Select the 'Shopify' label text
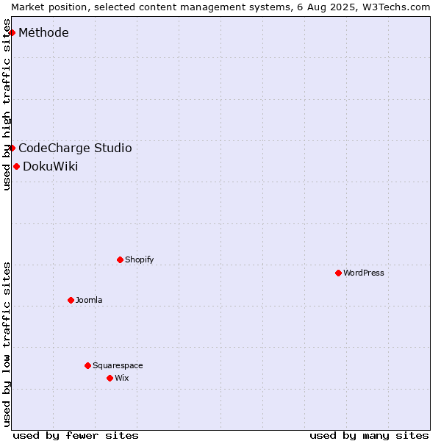Screen dimensions: 441x441 click(139, 259)
